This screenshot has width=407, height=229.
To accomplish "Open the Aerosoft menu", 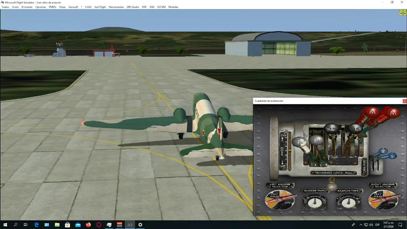I will (x=73, y=7).
